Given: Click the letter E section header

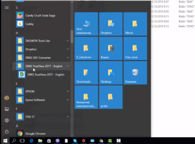Looking at the screenshot, I should tap(17, 84).
